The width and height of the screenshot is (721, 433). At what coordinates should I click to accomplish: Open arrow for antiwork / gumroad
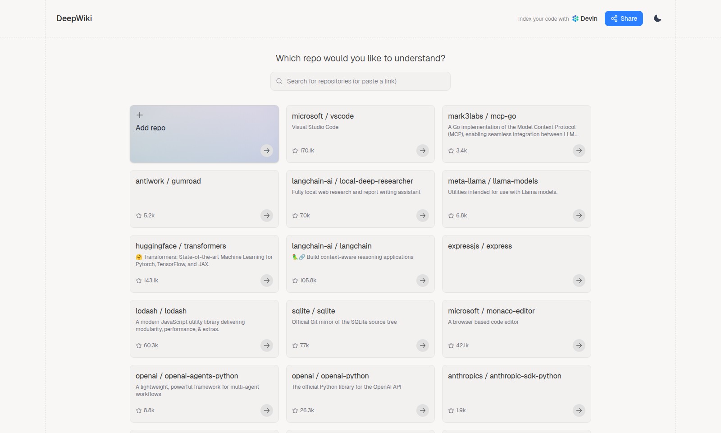[x=267, y=216]
